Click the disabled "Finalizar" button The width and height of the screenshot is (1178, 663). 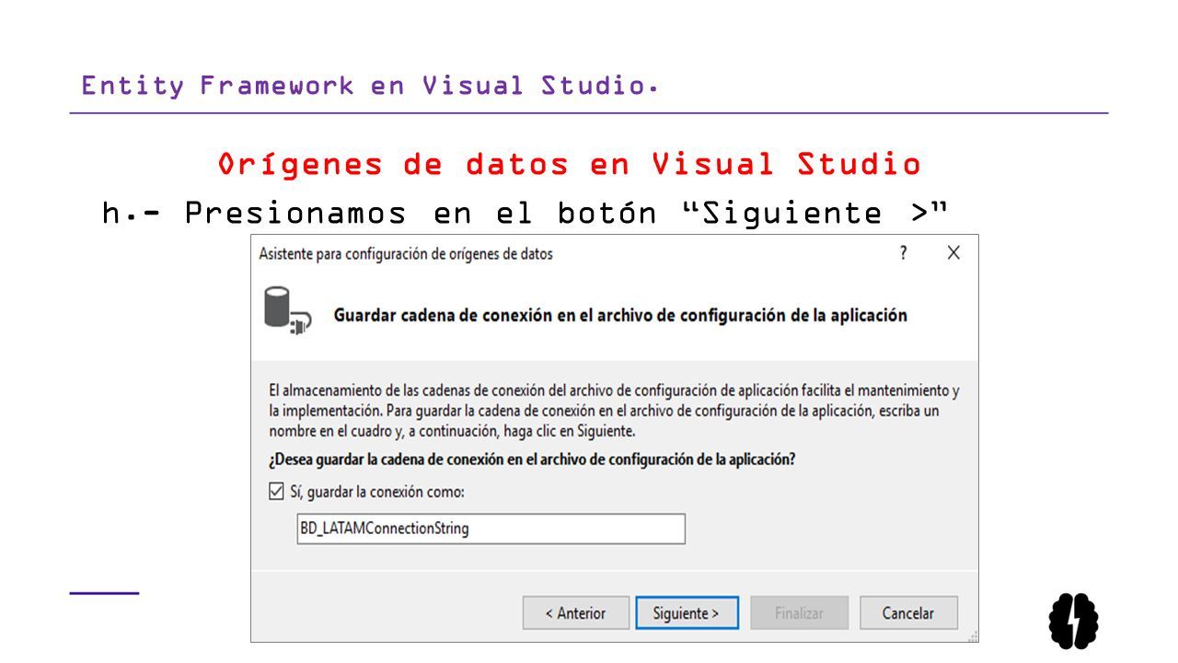pyautogui.click(x=799, y=613)
